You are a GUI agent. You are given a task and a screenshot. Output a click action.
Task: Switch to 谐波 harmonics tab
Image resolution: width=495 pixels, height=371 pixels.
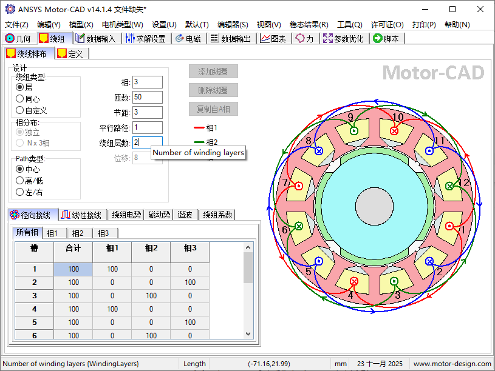185,215
